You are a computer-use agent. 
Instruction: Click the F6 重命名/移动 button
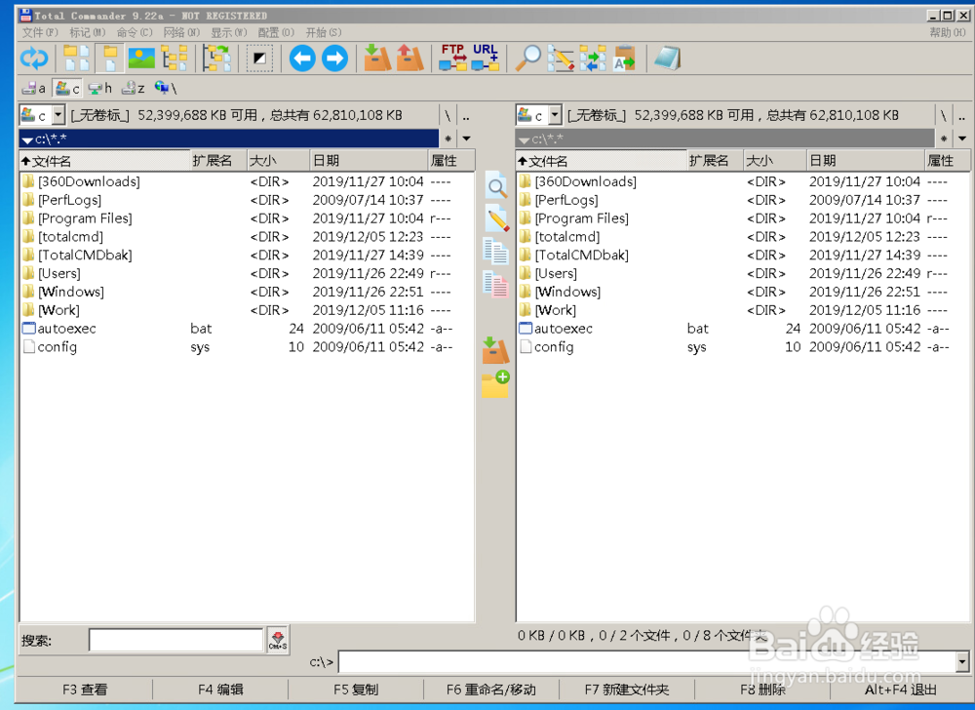(x=491, y=690)
